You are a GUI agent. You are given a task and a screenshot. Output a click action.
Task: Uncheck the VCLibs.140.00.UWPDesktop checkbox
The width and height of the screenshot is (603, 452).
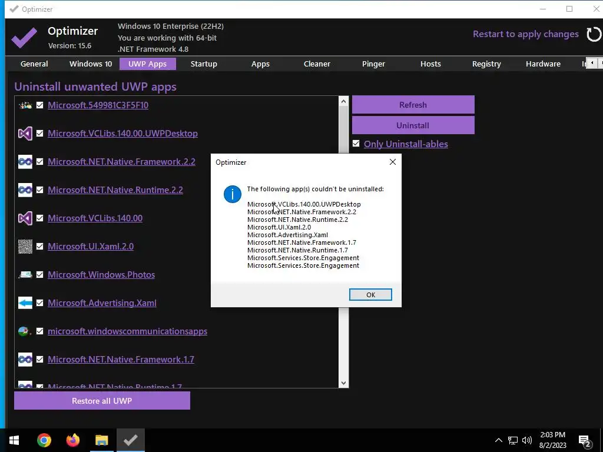[39, 134]
